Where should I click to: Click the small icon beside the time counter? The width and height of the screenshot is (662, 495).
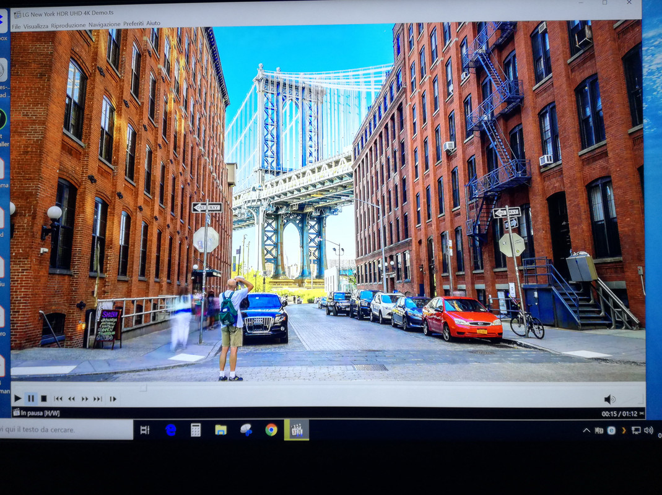pyautogui.click(x=642, y=414)
